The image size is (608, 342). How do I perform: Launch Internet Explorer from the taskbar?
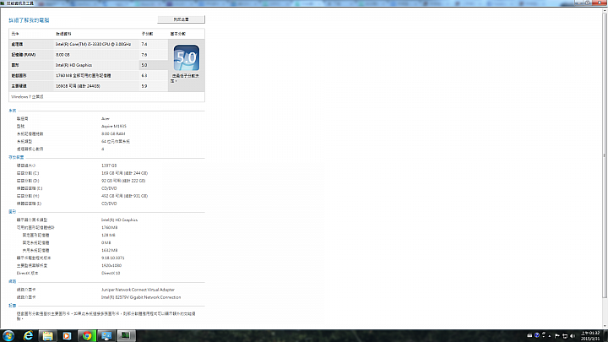pos(28,336)
